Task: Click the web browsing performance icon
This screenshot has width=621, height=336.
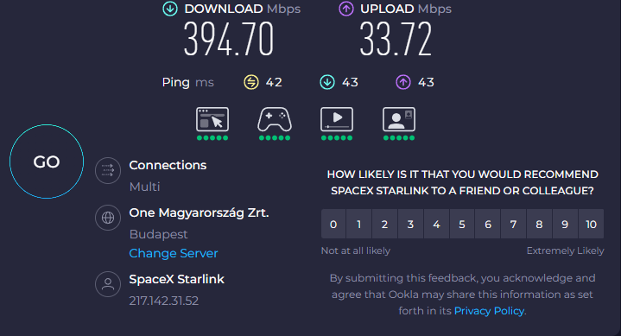Action: click(212, 119)
